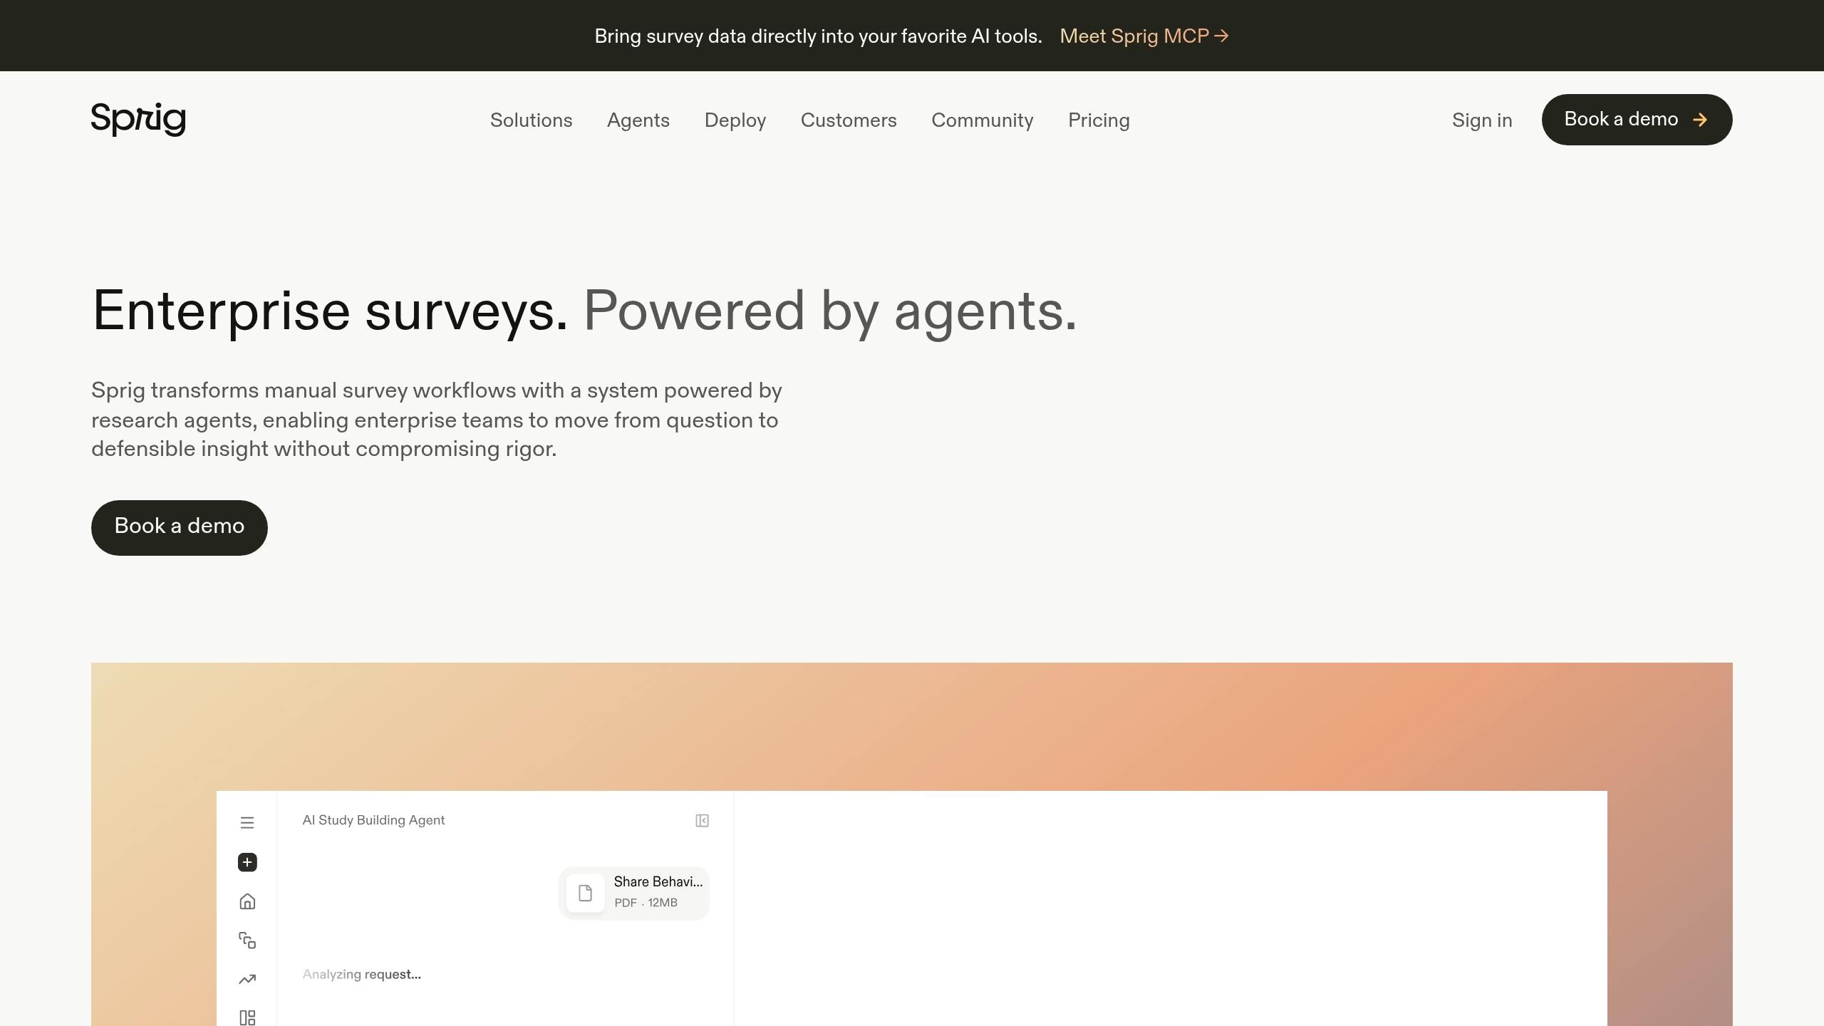Open the Community nav item
This screenshot has width=1824, height=1026.
(x=983, y=120)
